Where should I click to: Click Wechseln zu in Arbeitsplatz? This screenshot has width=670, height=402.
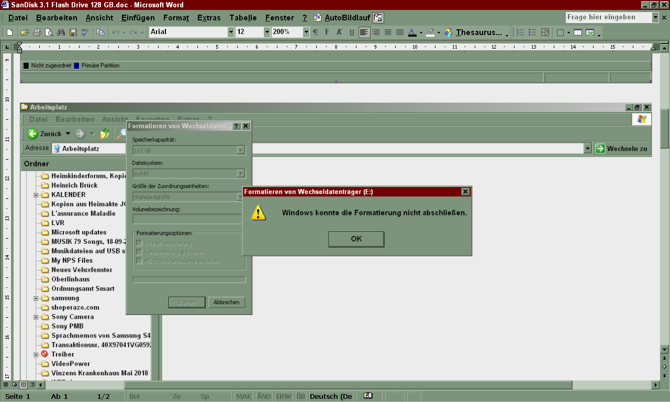(622, 149)
